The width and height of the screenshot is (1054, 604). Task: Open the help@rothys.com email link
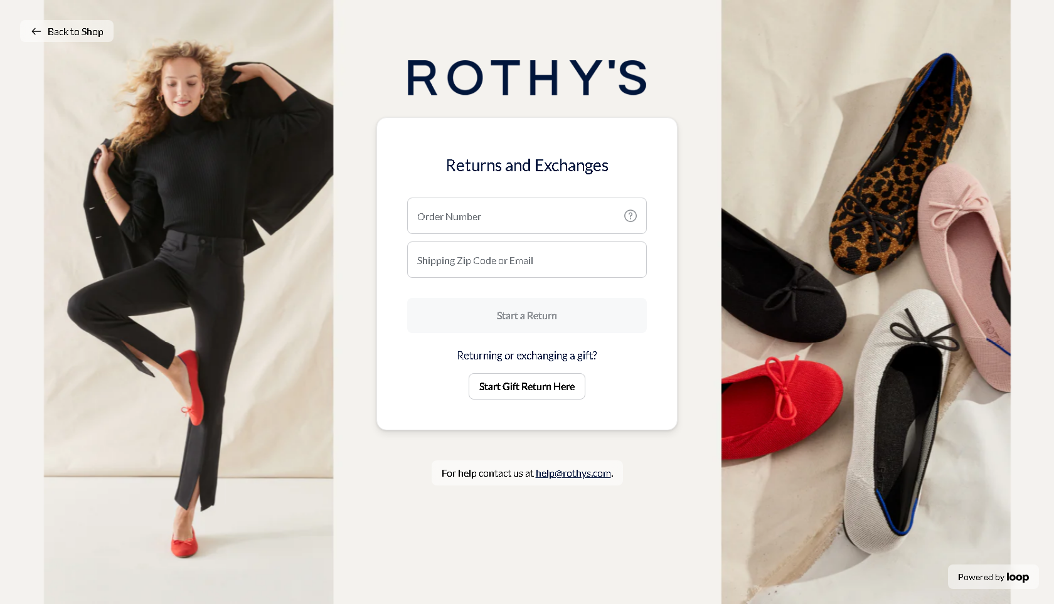[x=573, y=474]
